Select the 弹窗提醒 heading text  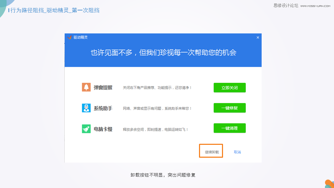(x=103, y=87)
